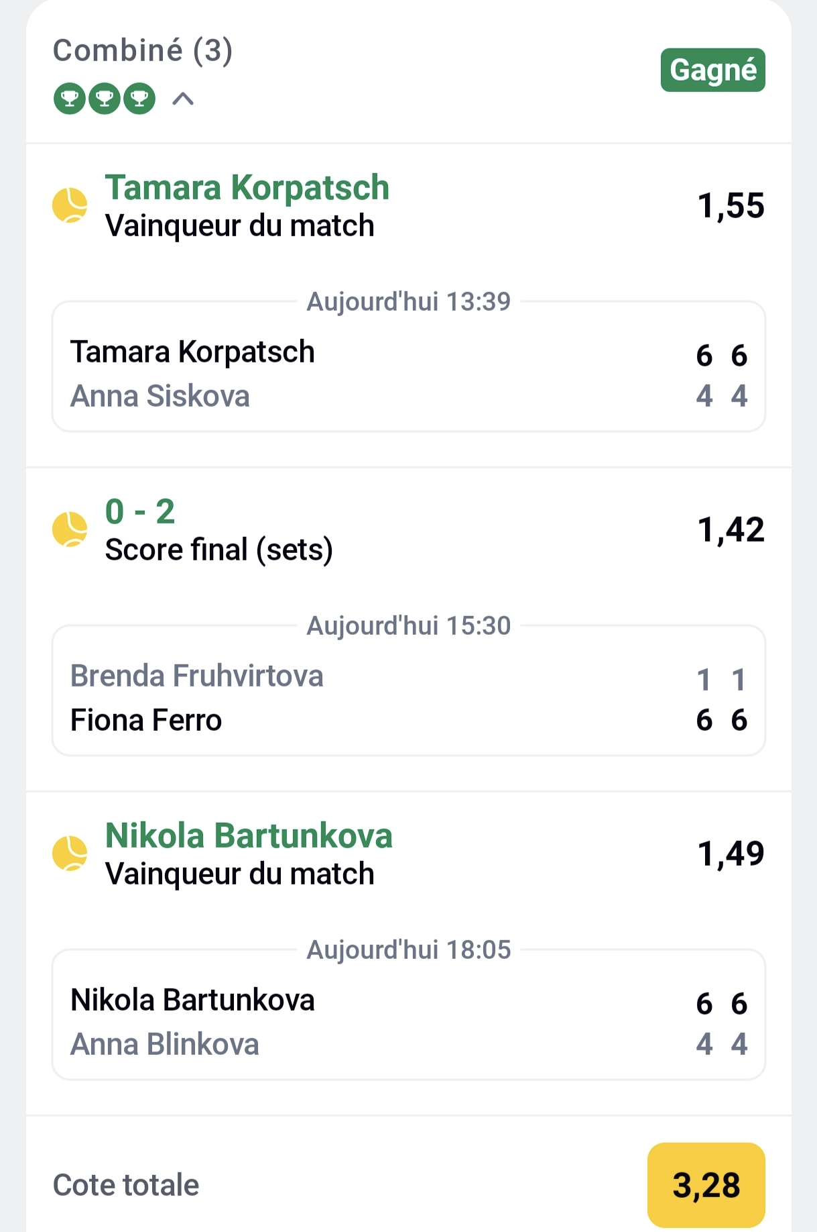The height and width of the screenshot is (1232, 817).
Task: Click the 1,55 odds value
Action: (731, 205)
